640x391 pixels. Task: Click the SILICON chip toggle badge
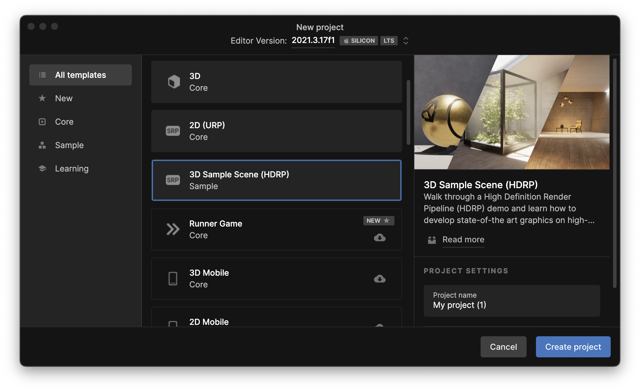tap(359, 41)
